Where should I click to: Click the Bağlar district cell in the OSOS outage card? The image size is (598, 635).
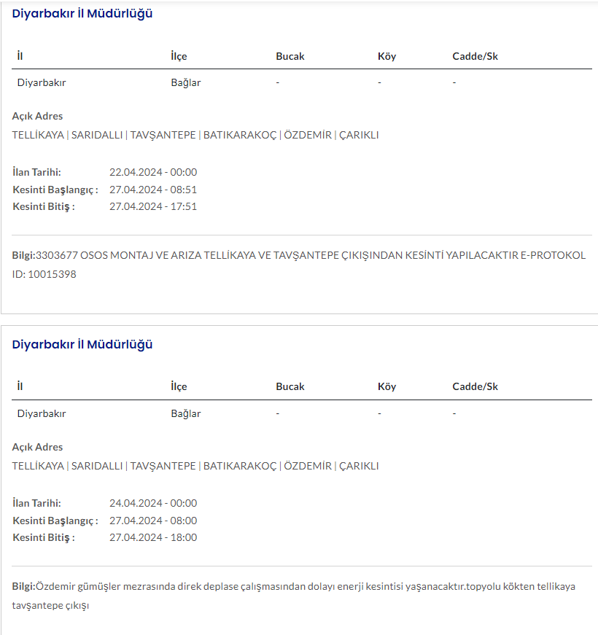[x=185, y=82]
